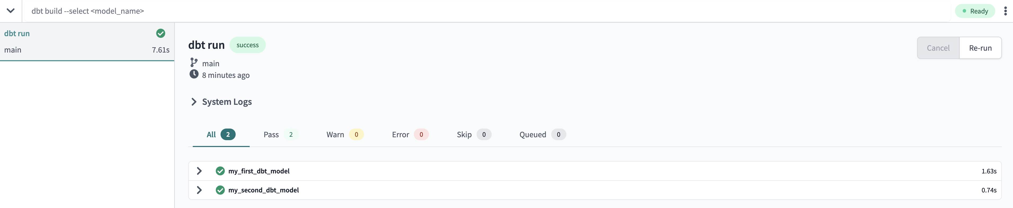
Task: Click my_first_dbt_model green check icon
Action: click(220, 171)
